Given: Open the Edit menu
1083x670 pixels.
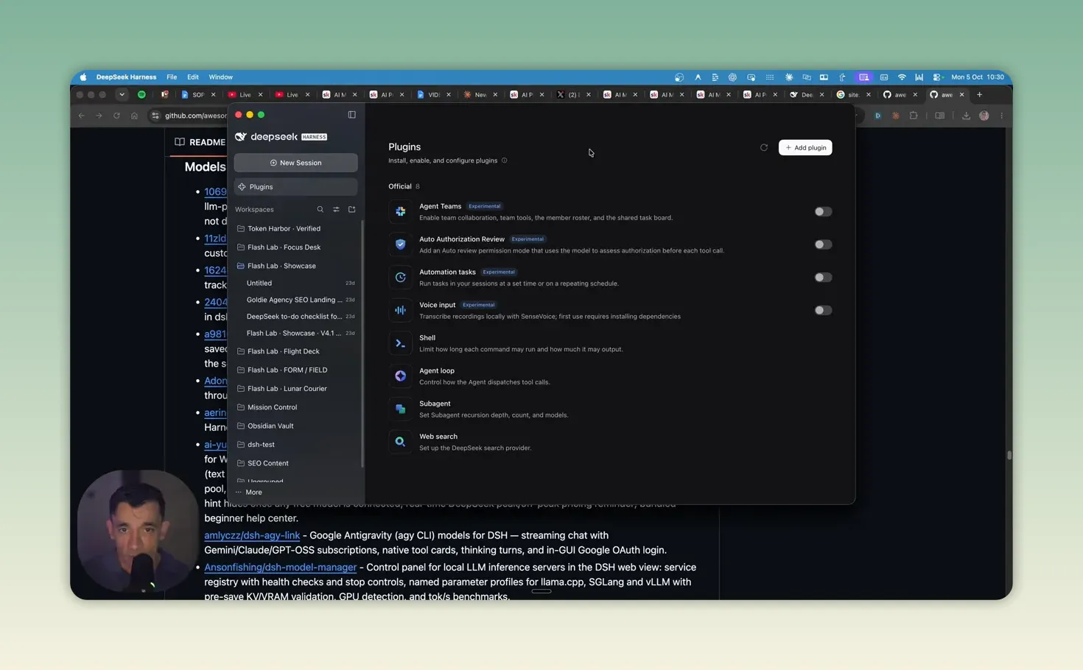Looking at the screenshot, I should [193, 77].
